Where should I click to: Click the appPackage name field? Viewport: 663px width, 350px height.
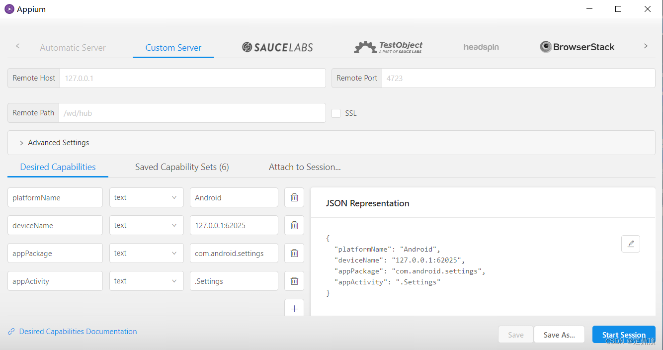[x=55, y=253]
